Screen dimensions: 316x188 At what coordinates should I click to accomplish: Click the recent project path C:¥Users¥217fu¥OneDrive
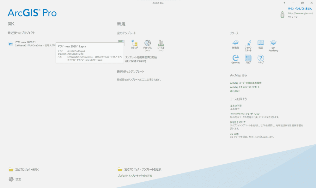[35, 45]
